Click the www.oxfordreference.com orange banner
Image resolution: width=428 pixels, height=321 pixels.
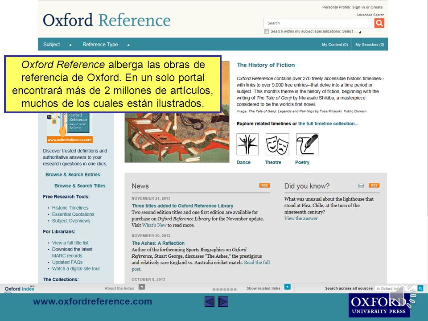pos(70,140)
